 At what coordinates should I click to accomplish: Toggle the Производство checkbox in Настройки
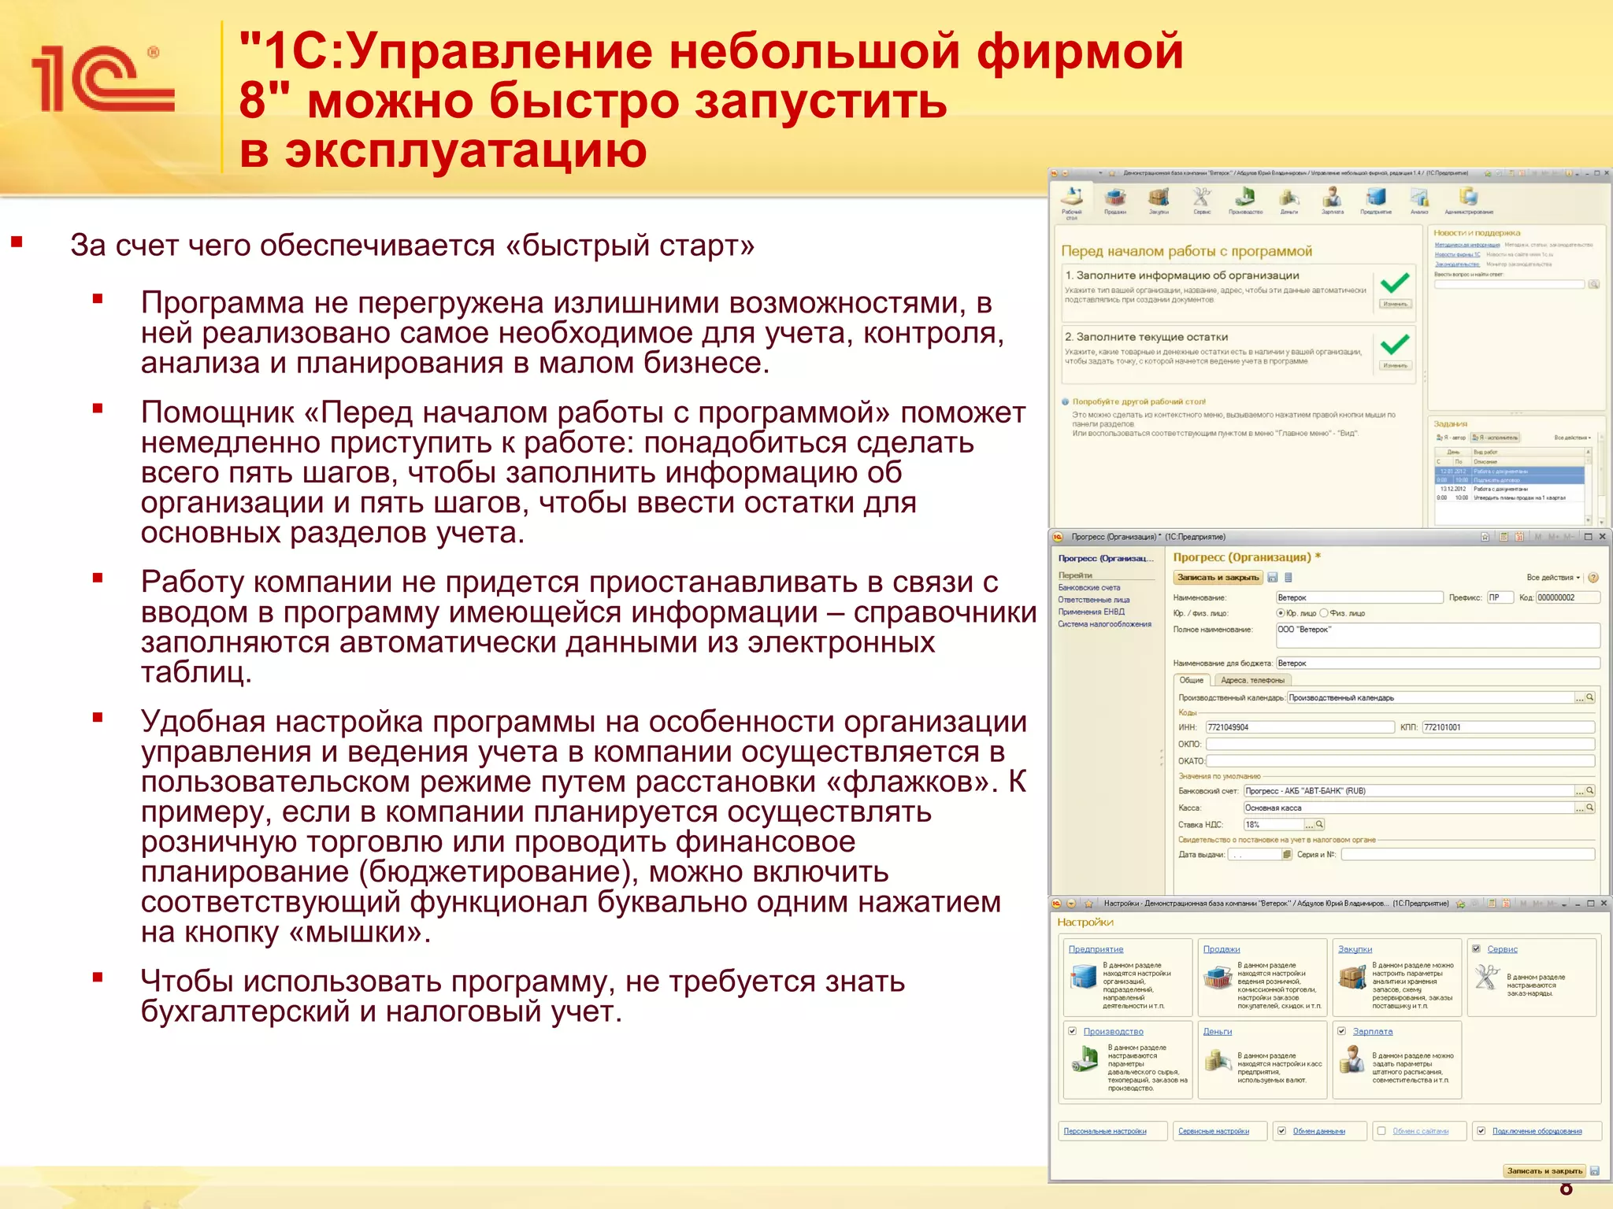pyautogui.click(x=1072, y=1031)
